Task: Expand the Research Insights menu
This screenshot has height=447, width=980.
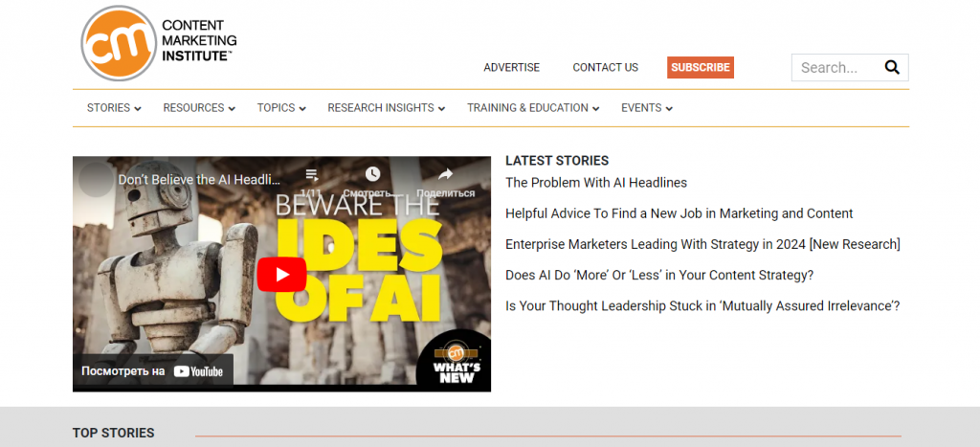Action: 387,107
